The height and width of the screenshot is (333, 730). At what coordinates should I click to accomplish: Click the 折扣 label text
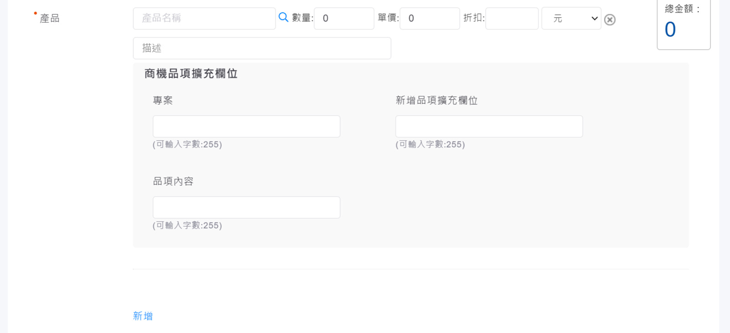474,18
